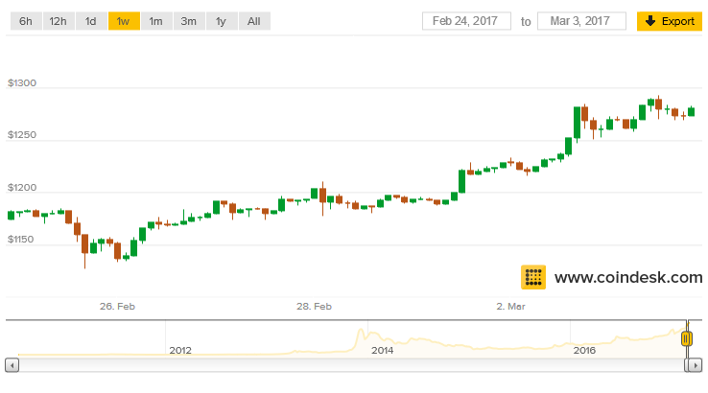Click the 26. Feb date label
Viewport: 708px width, 393px height.
117,307
